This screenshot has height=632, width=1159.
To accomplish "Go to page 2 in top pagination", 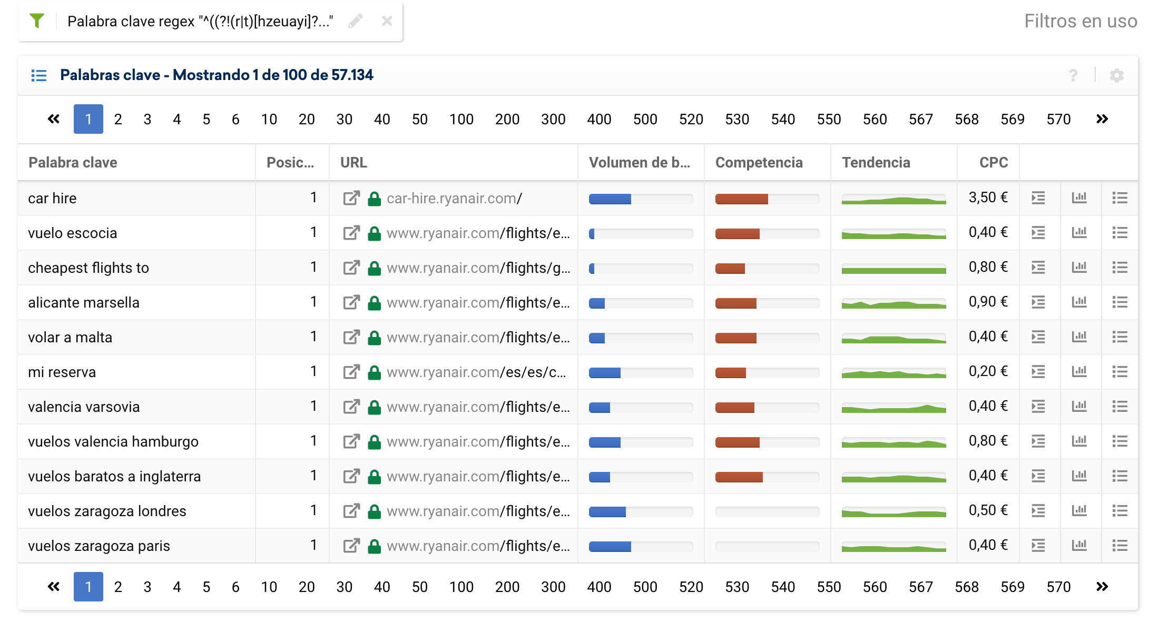I will [x=118, y=119].
